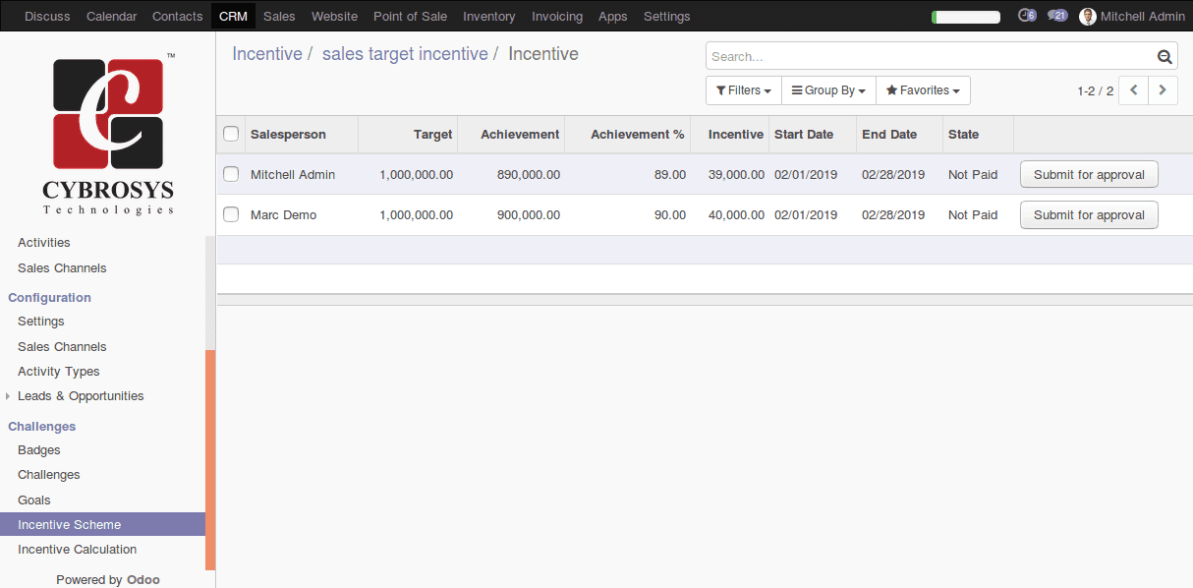Open the Website menu

tap(334, 16)
